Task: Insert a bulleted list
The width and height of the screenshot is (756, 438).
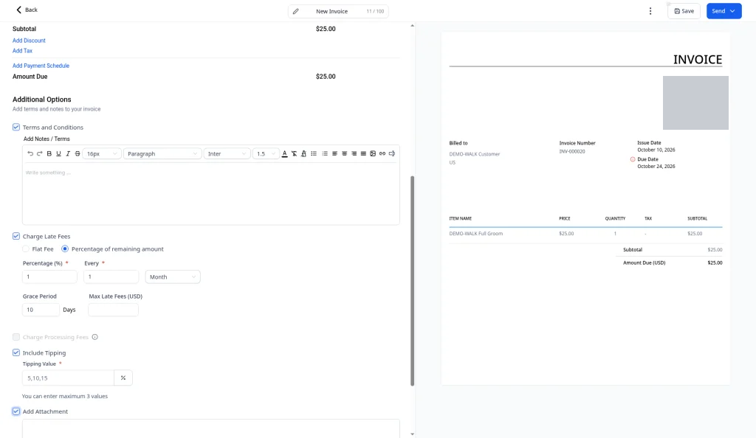Action: [x=314, y=153]
